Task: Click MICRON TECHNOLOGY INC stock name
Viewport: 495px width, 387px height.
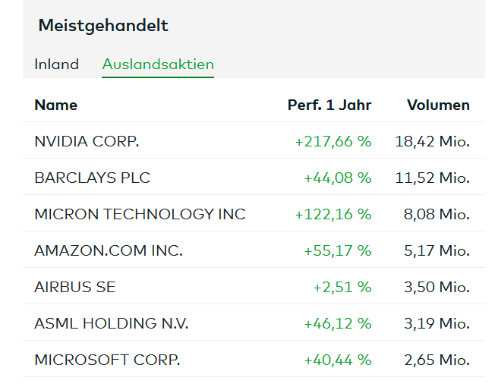Action: (x=140, y=214)
